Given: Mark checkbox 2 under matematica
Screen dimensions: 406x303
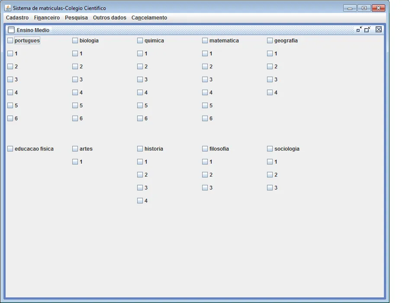Looking at the screenshot, I should (205, 66).
